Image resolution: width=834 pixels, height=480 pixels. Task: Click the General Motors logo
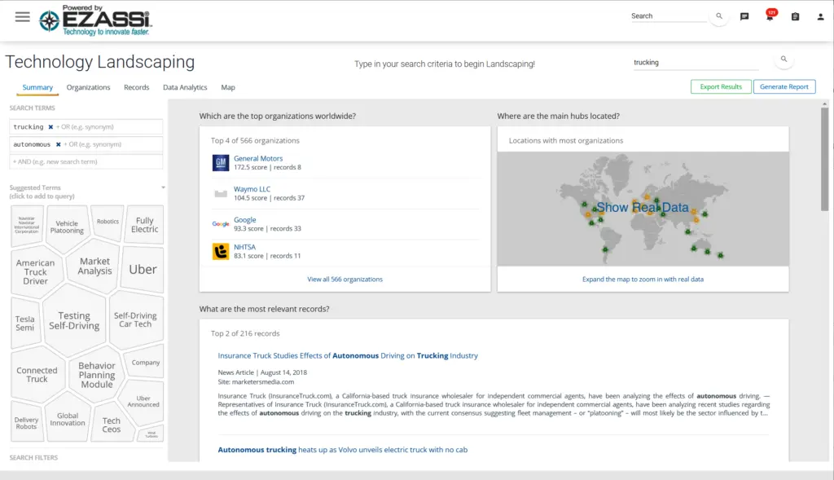[221, 163]
